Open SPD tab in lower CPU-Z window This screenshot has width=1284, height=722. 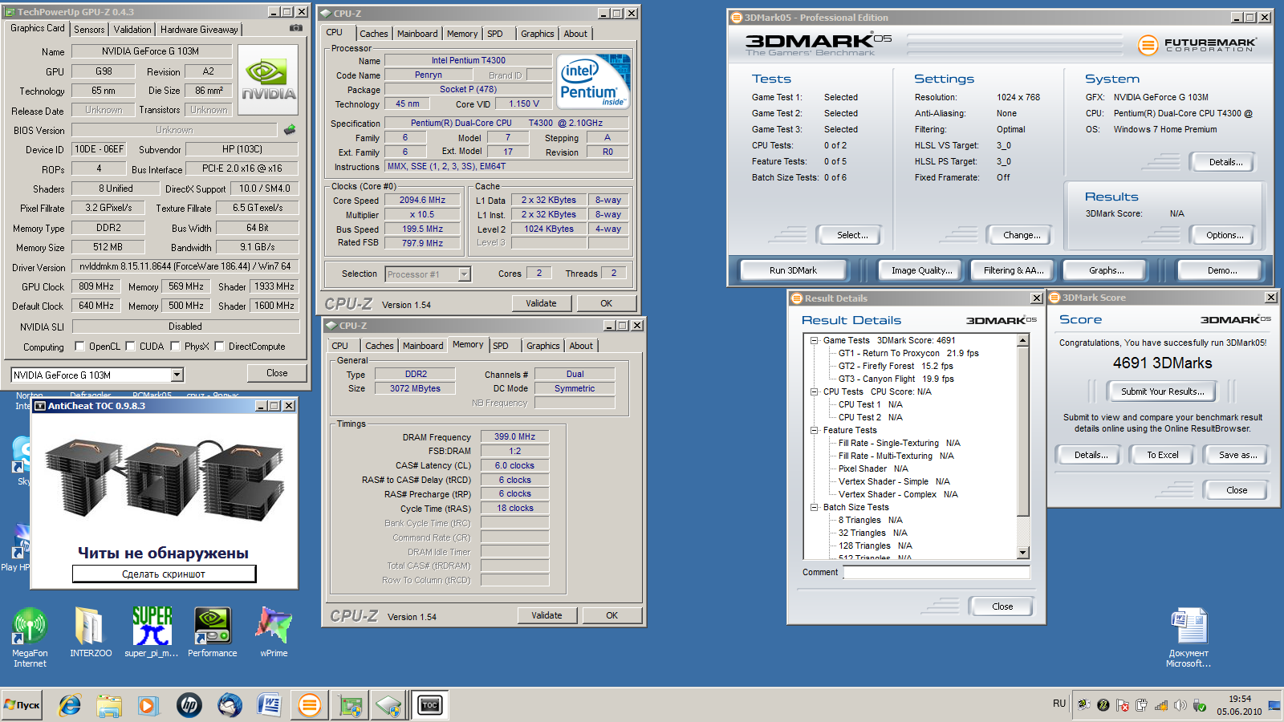tap(501, 346)
